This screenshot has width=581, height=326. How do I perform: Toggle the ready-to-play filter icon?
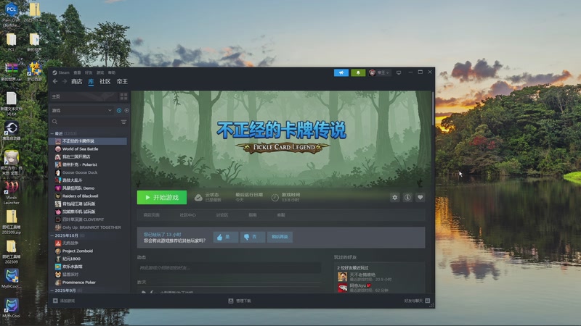pos(126,111)
